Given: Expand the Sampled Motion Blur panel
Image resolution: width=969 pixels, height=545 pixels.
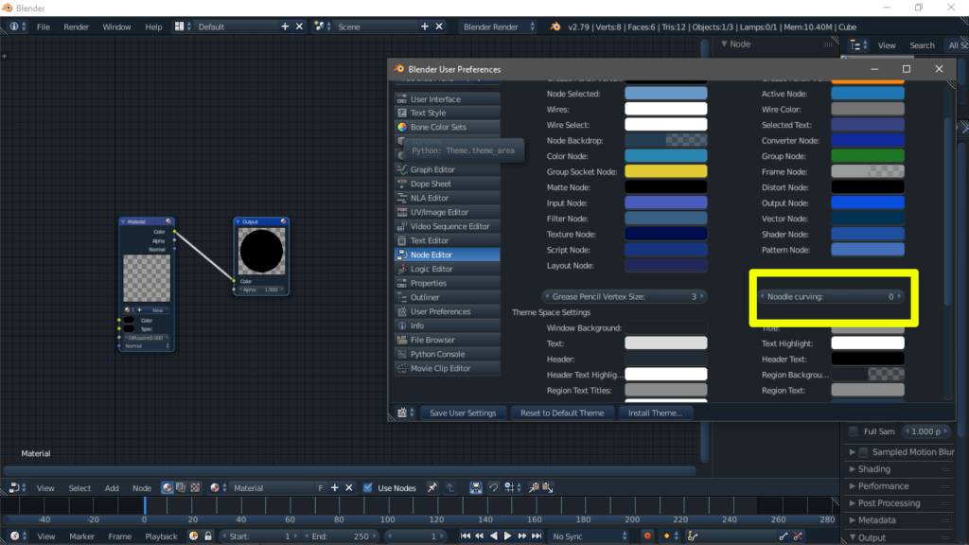Looking at the screenshot, I should coord(908,452).
